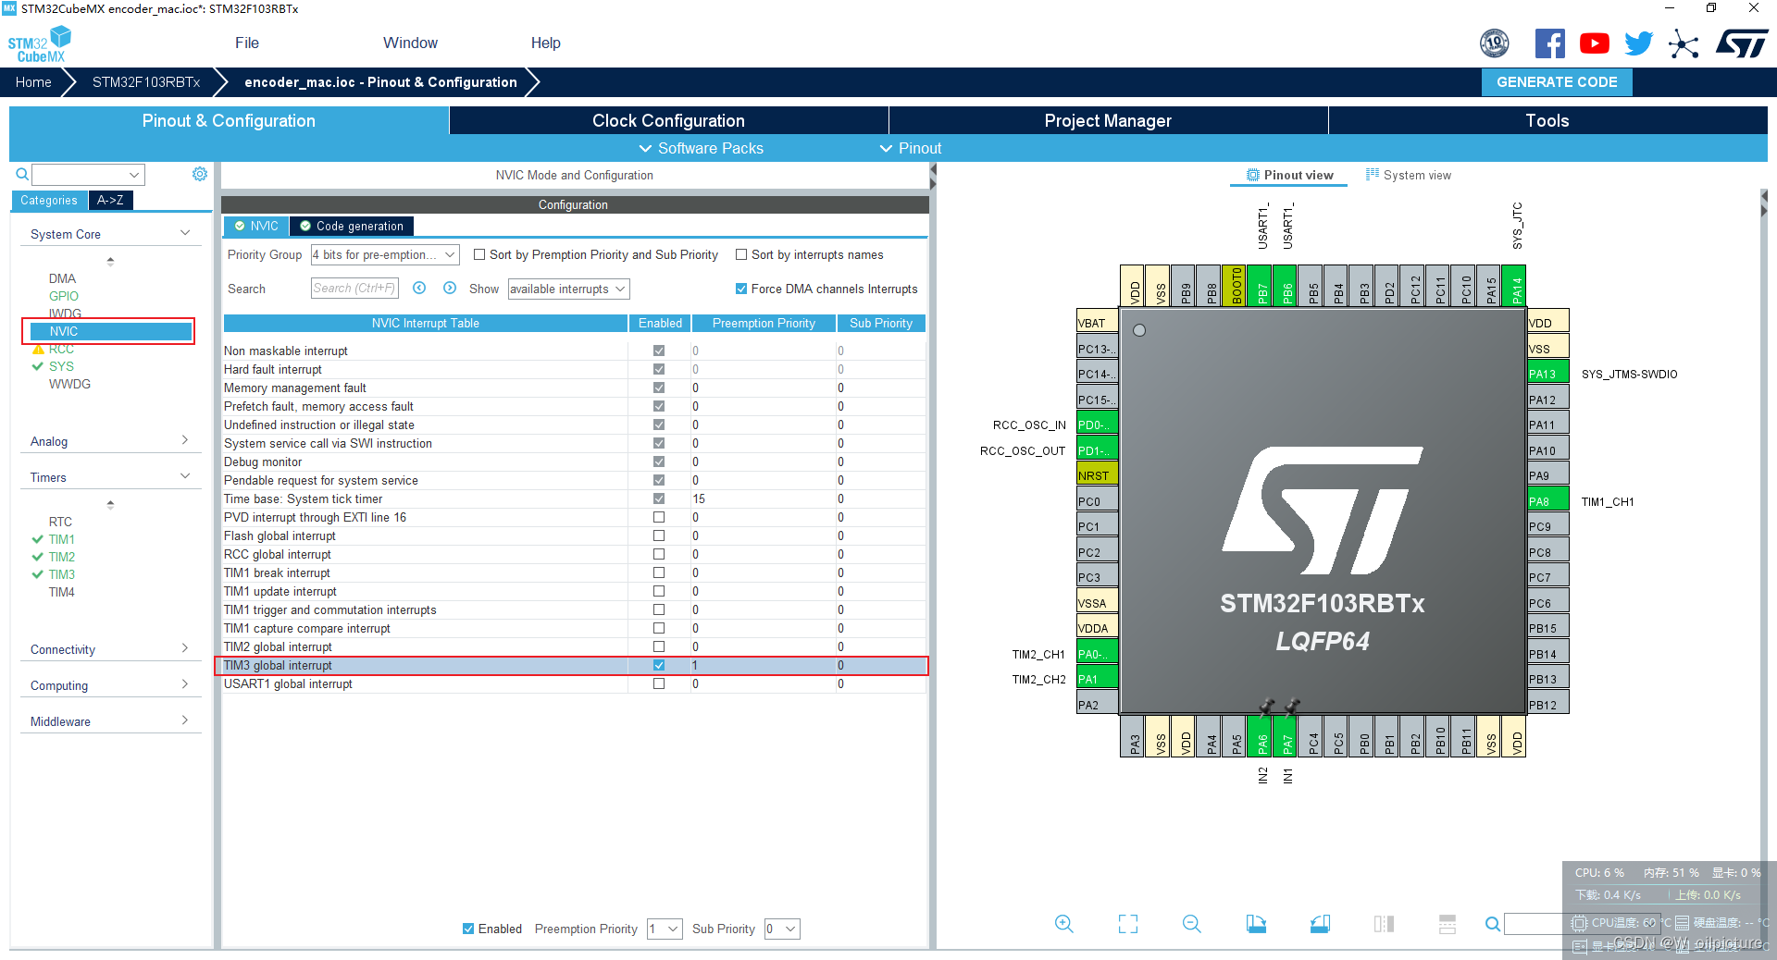
Task: Click the PA8 pin on chip
Action: pyautogui.click(x=1547, y=501)
